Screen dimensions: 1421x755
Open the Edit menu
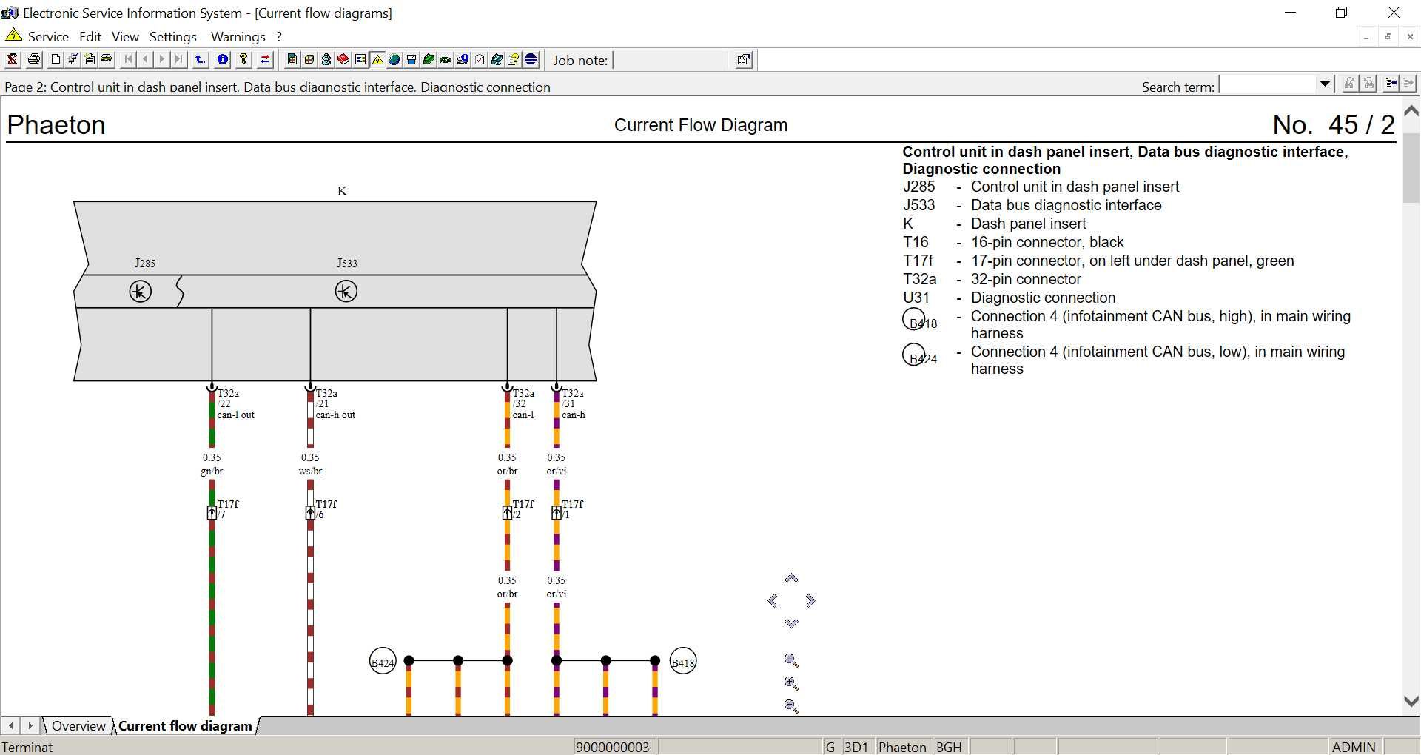[x=90, y=36]
